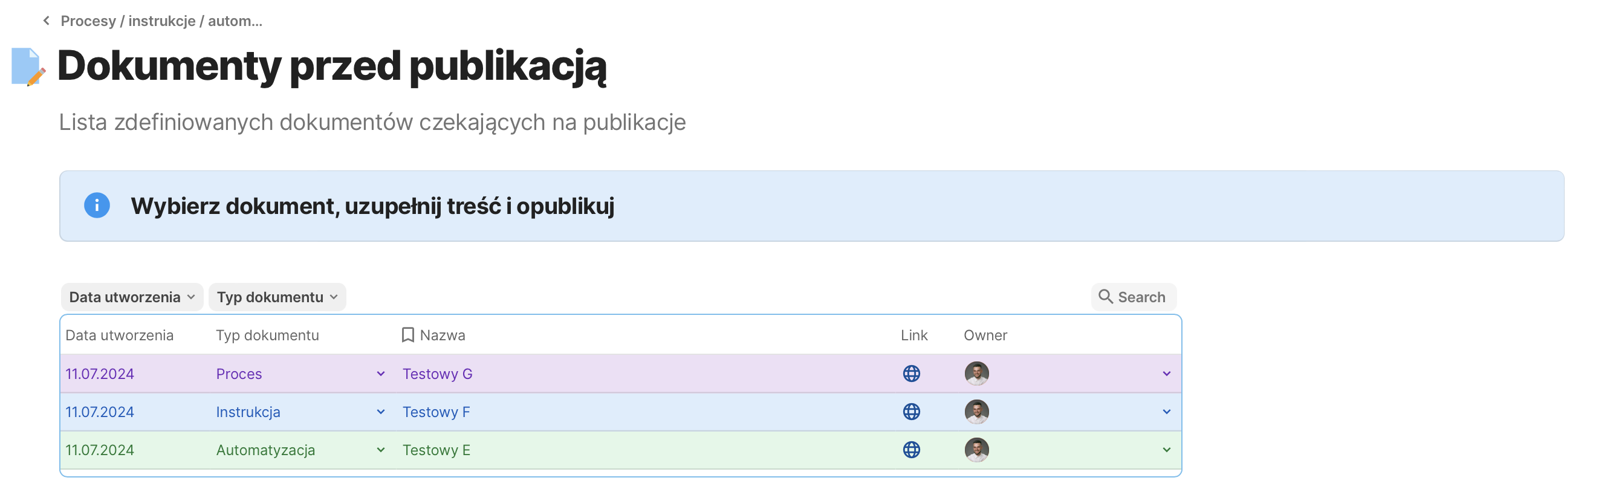Screen dimensions: 1619x492
Task: Expand the Testowy G row chevron at far right
Action: pyautogui.click(x=1166, y=374)
